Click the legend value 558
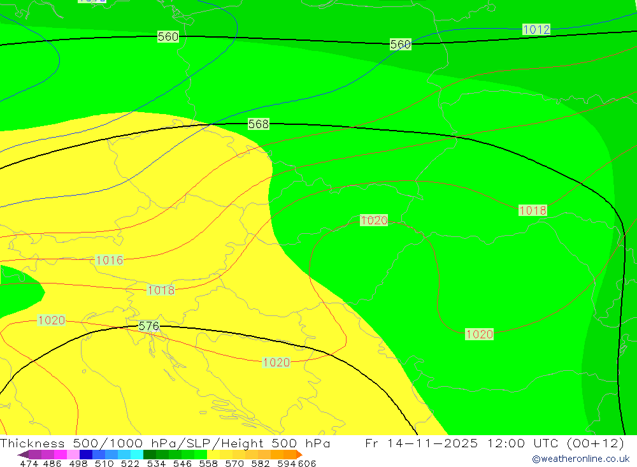Screen dimensions: 637x467 click(208, 464)
